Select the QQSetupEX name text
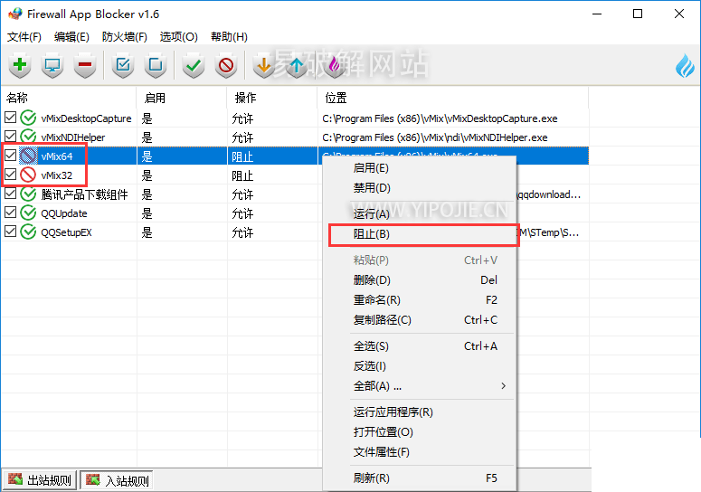 (x=66, y=232)
